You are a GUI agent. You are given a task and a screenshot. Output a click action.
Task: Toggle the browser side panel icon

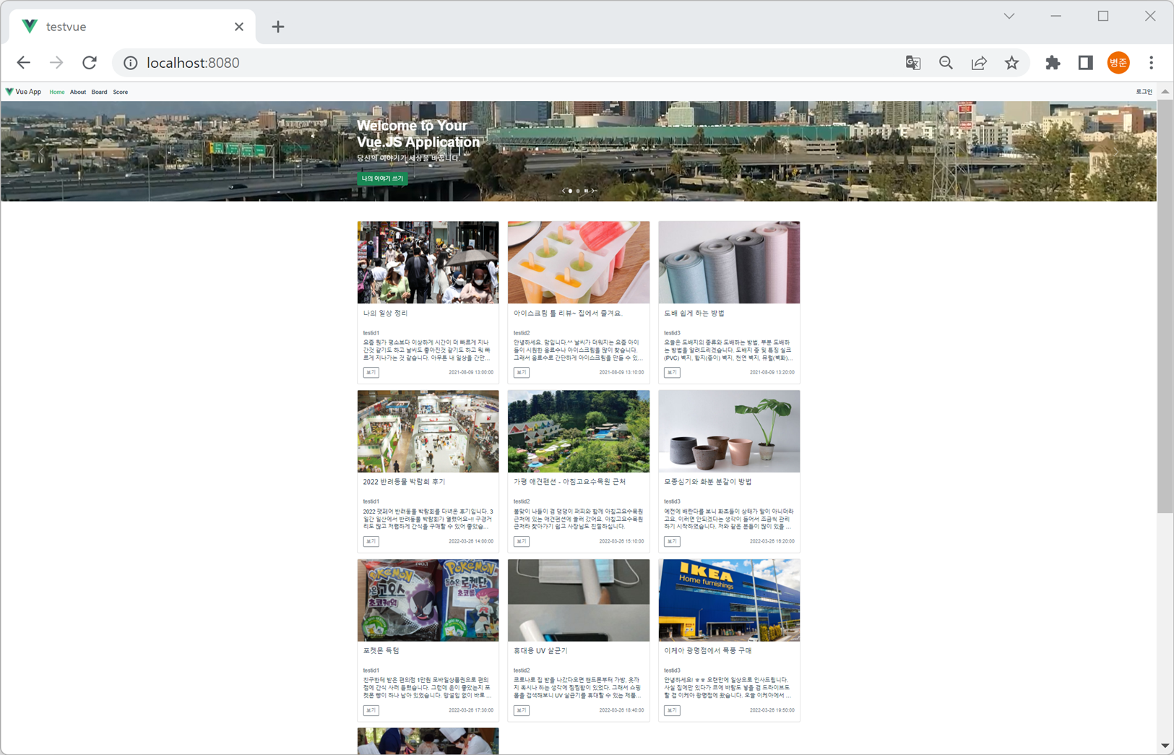point(1085,63)
